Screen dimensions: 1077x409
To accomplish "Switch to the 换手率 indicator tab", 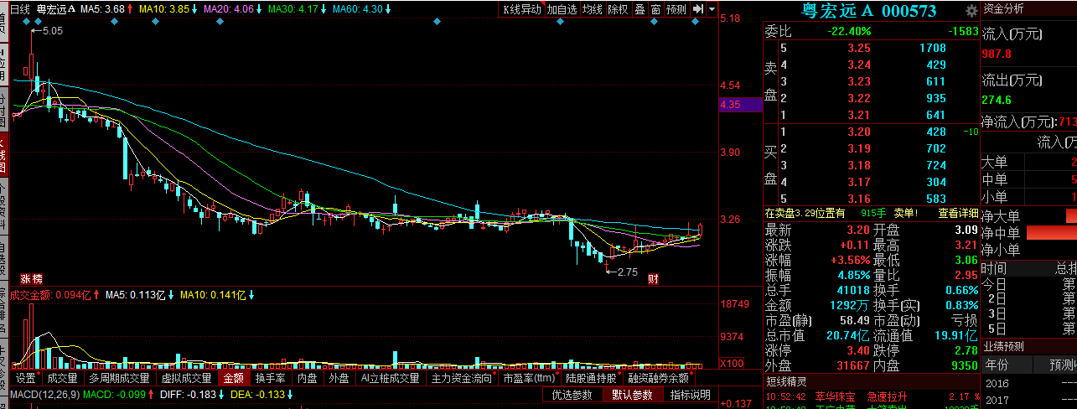I will (x=271, y=378).
